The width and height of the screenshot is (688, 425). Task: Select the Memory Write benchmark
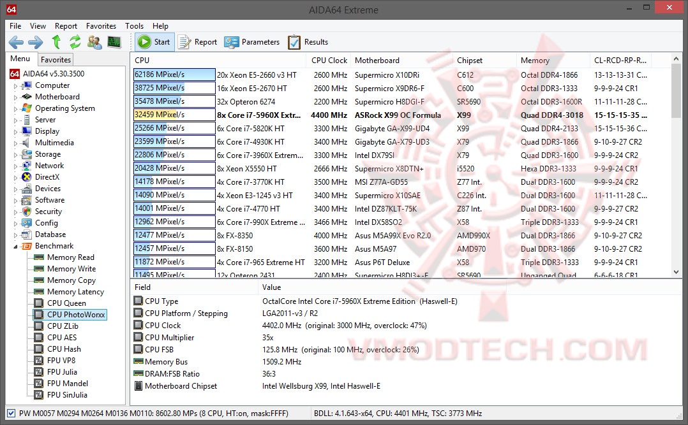pos(71,269)
